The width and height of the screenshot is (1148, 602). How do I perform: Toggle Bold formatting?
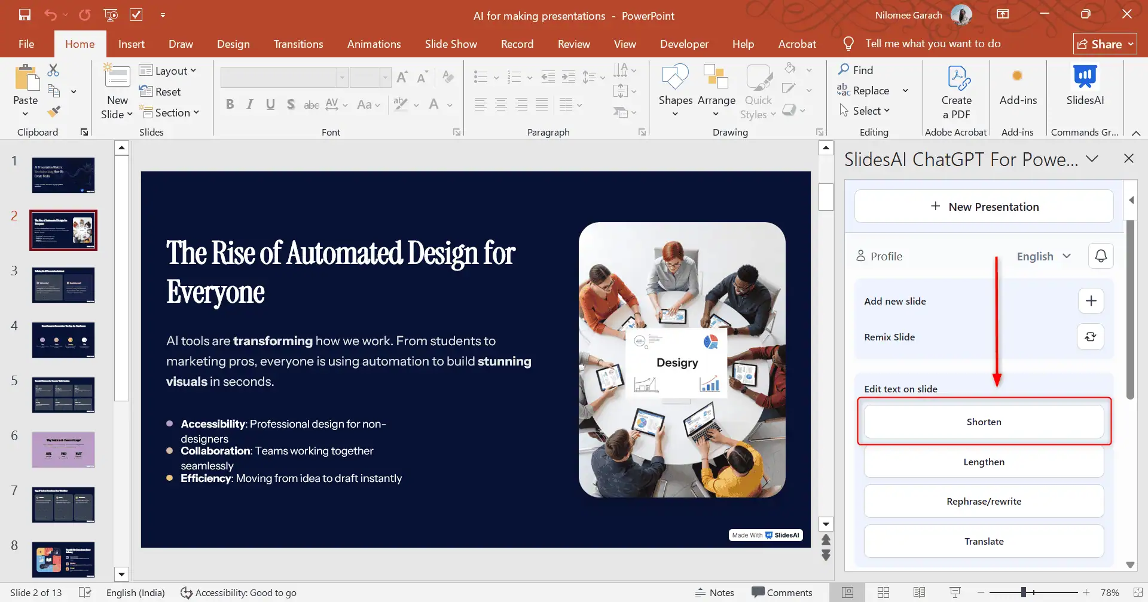pyautogui.click(x=230, y=105)
